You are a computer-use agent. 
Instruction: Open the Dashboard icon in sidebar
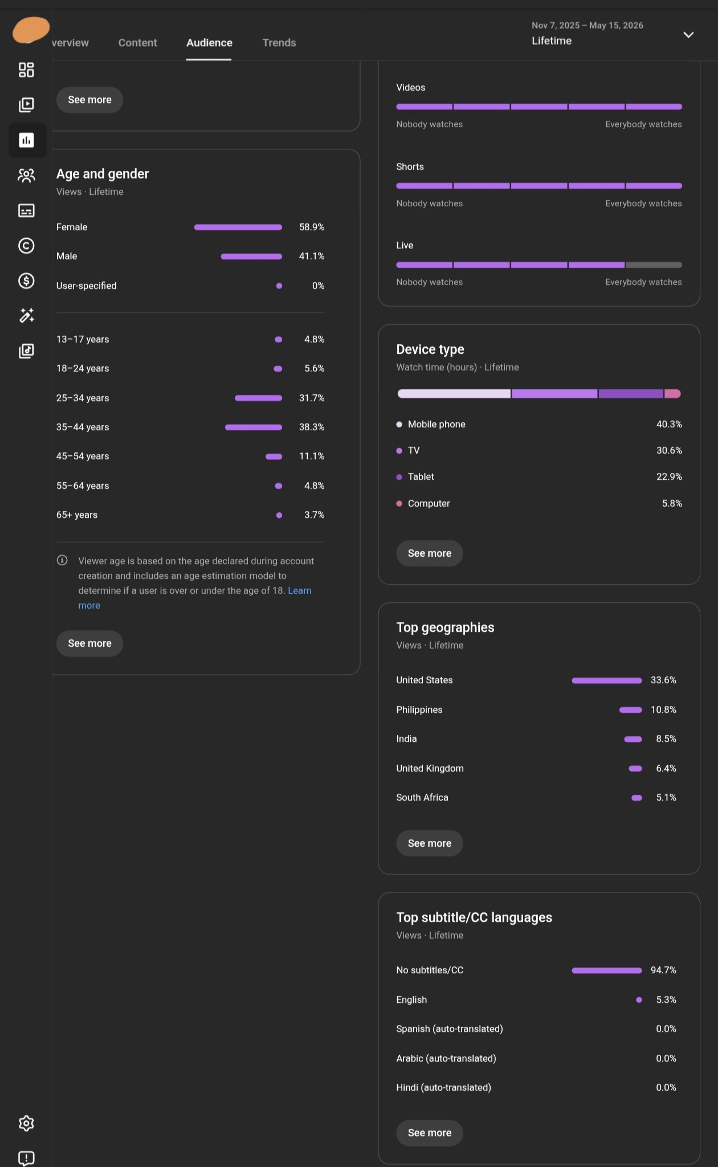tap(26, 70)
